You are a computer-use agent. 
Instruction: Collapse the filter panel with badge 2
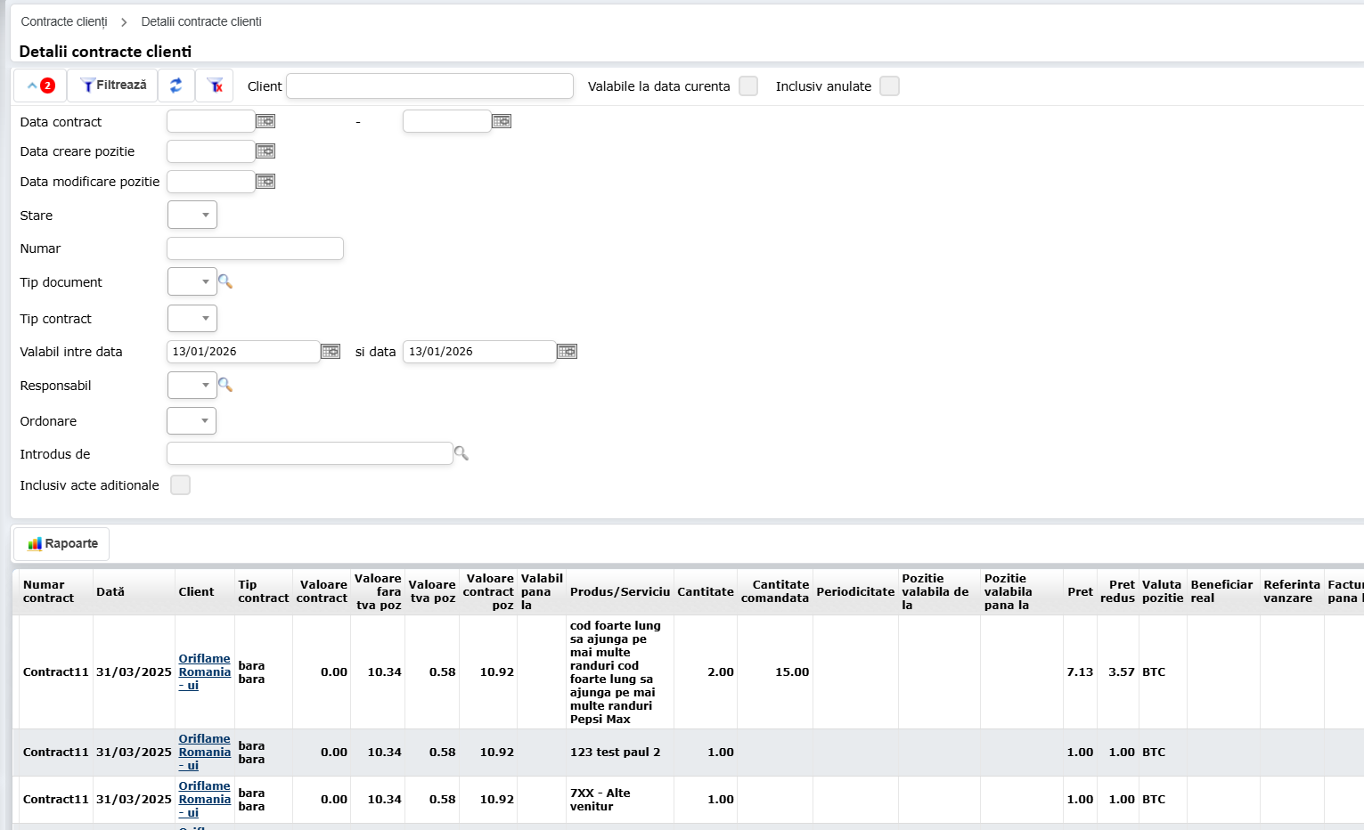pyautogui.click(x=40, y=85)
